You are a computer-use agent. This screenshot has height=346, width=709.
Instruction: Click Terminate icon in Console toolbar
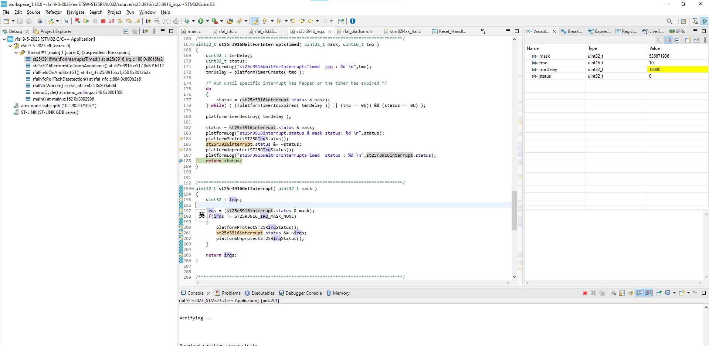(x=585, y=293)
